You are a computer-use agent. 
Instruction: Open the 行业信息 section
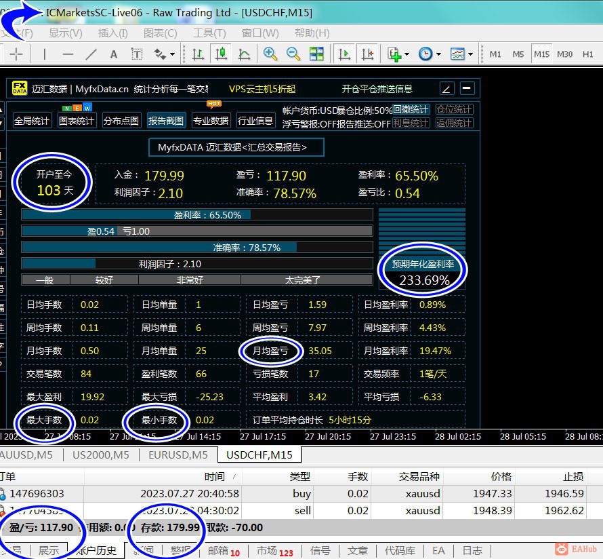pyautogui.click(x=255, y=121)
